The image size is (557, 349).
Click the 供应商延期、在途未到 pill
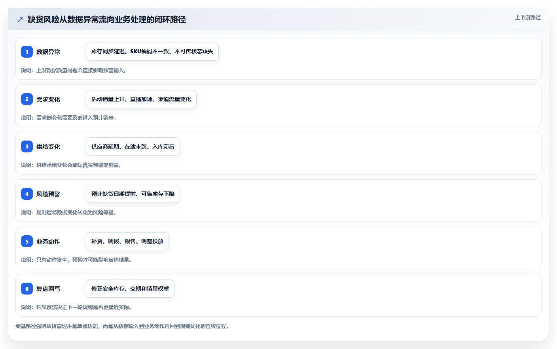pos(133,146)
